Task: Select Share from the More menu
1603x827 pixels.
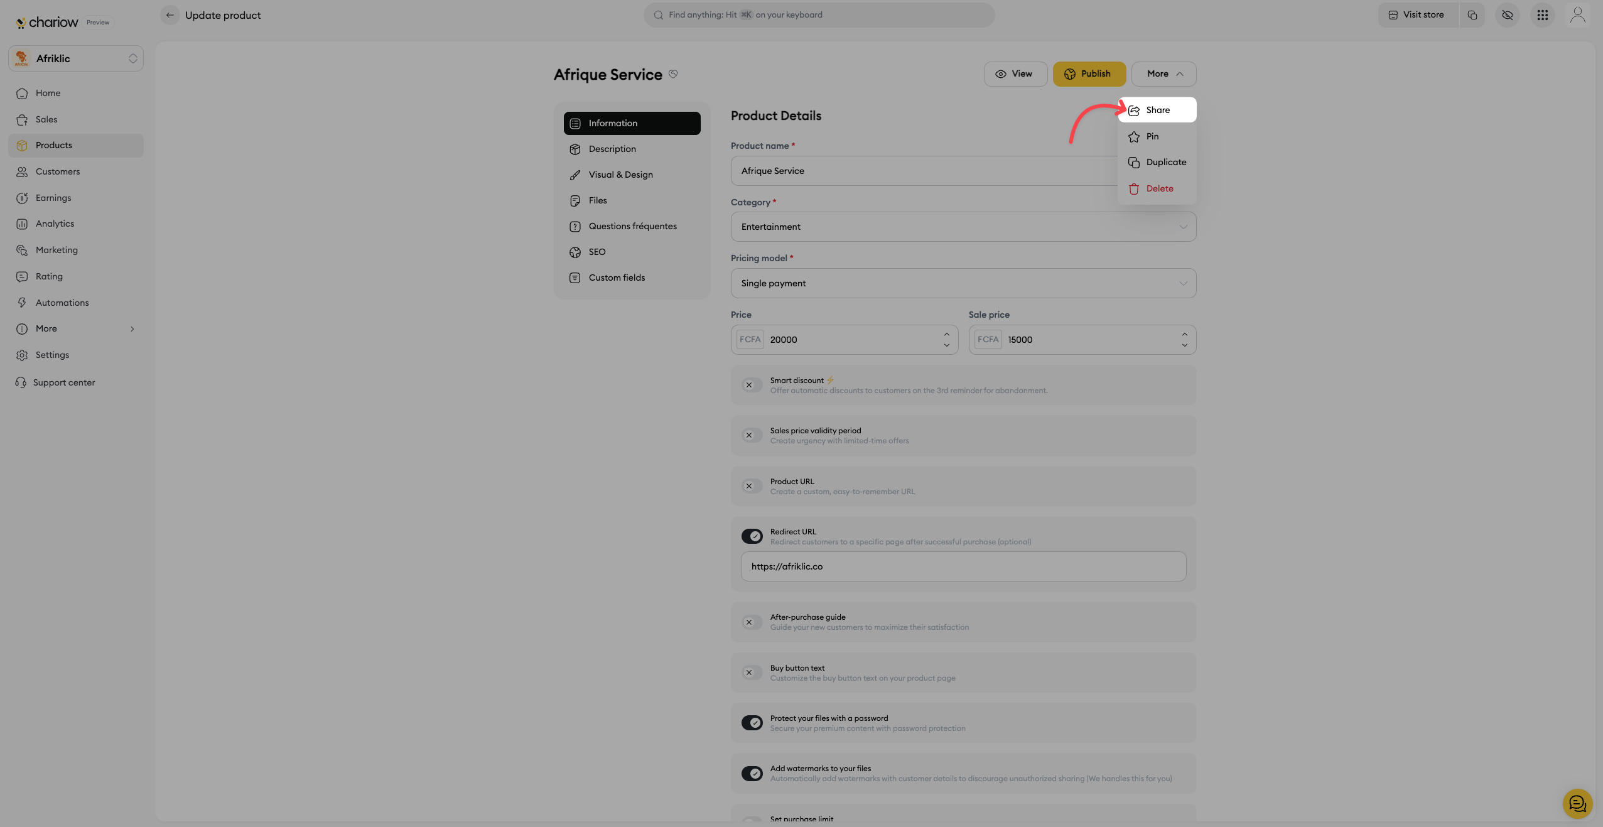Action: tap(1157, 110)
